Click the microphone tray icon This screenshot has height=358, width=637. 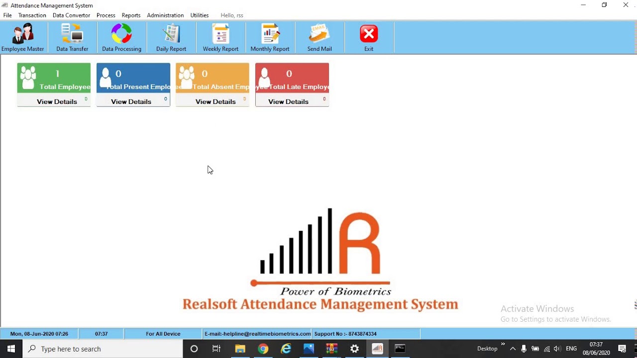(x=524, y=349)
